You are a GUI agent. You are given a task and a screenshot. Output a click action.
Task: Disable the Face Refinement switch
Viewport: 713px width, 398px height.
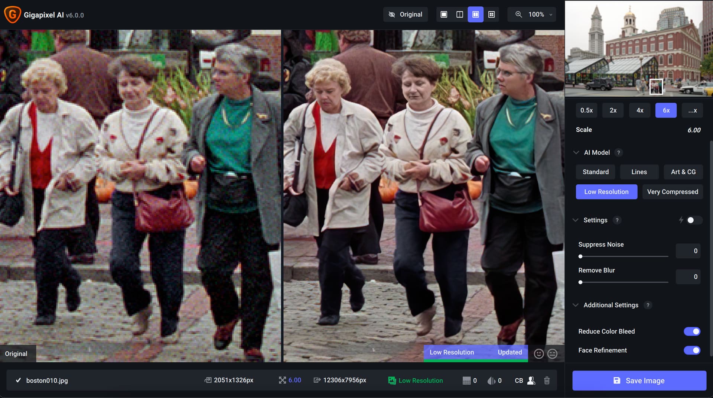(x=692, y=350)
